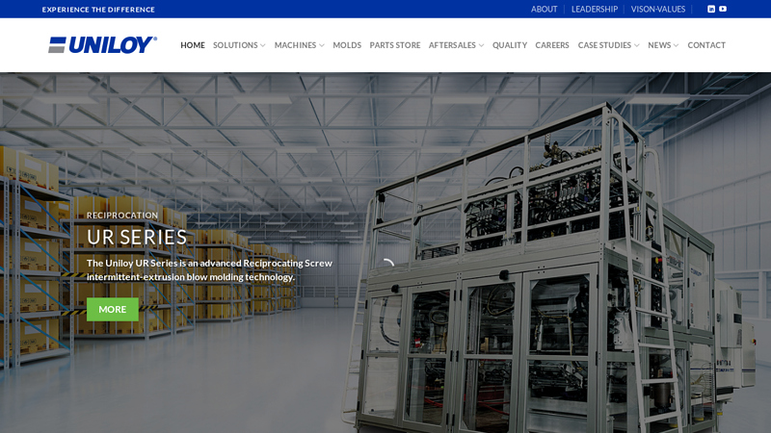Open the YouTube icon in top bar
Image resolution: width=771 pixels, height=433 pixels.
[x=723, y=9]
